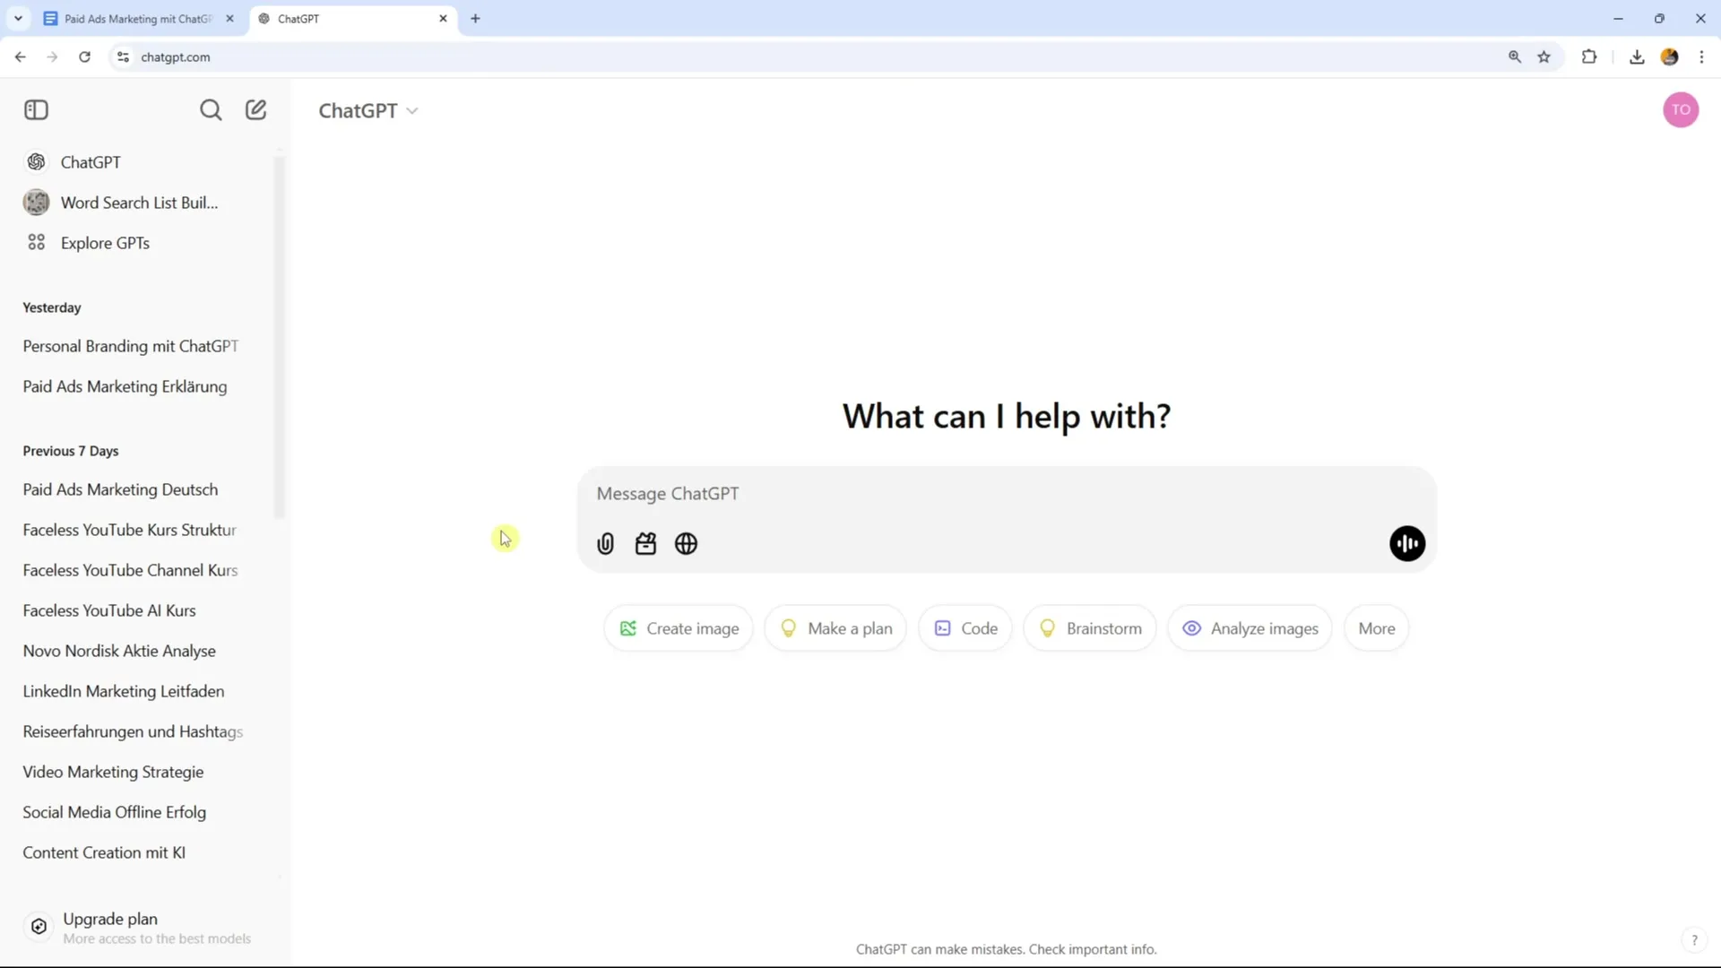
Task: Click the sidebar chat list scrollbar
Action: [279, 337]
